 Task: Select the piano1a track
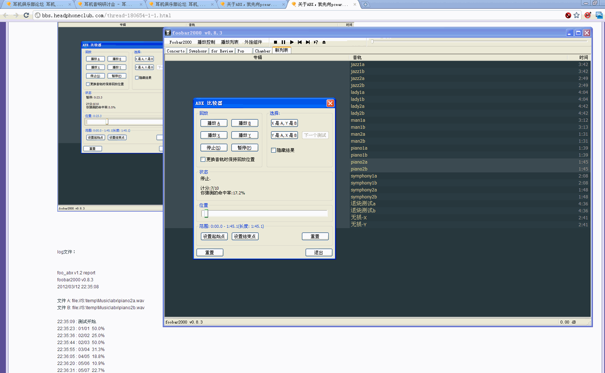point(469,148)
